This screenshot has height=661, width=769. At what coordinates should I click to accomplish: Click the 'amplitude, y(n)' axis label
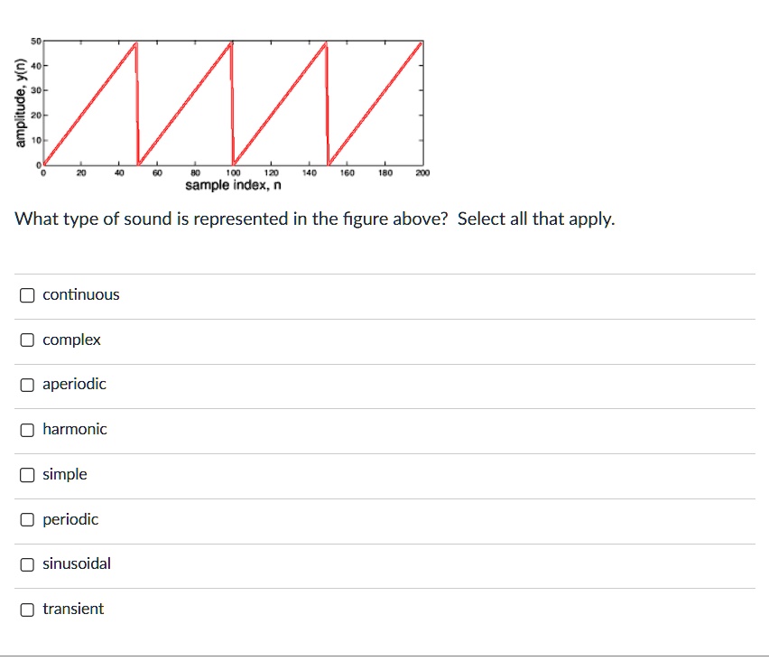[20, 103]
